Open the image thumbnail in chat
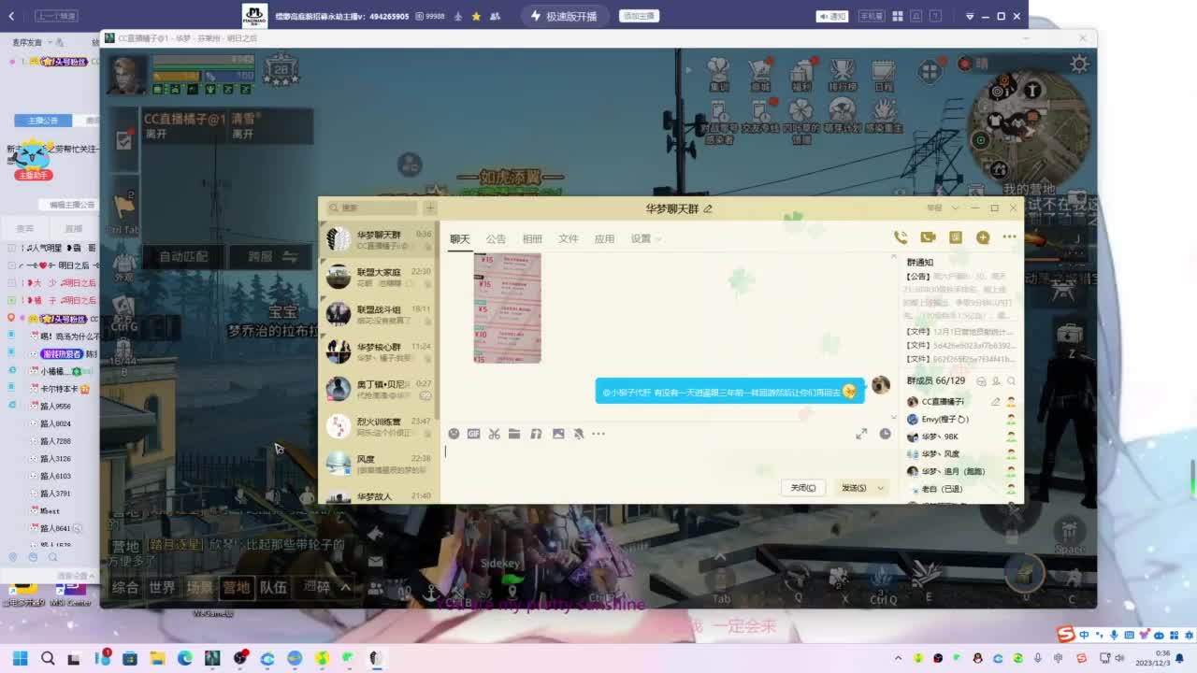This screenshot has width=1197, height=673. pos(508,308)
